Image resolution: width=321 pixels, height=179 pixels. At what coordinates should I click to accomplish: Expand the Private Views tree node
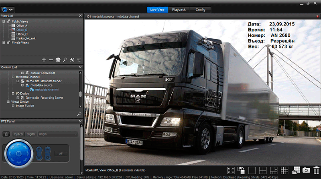[x=4, y=42]
